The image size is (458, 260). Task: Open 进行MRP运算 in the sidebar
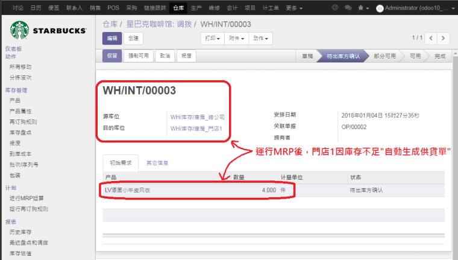pos(27,198)
